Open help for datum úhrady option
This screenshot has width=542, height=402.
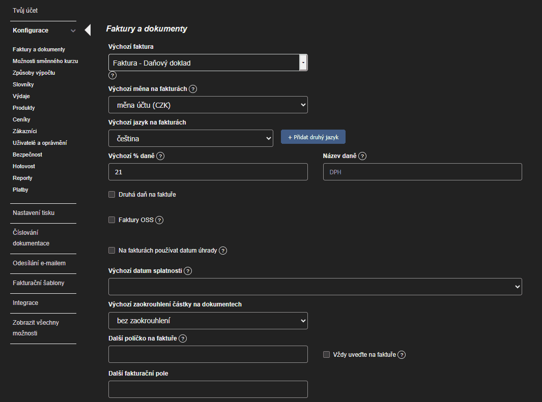pos(223,251)
